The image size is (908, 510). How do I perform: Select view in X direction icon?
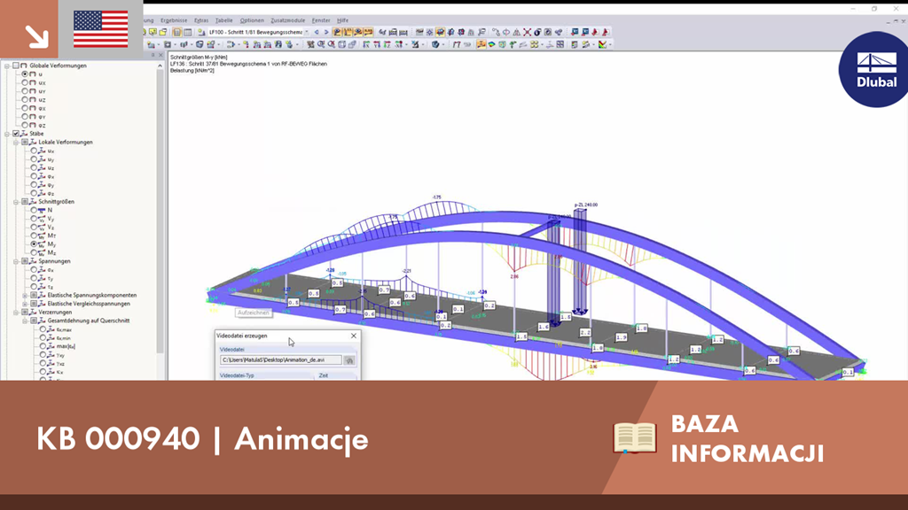(x=366, y=44)
